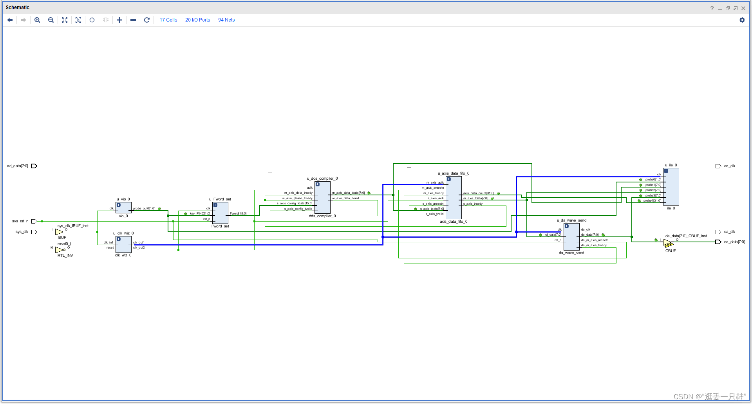Image resolution: width=752 pixels, height=404 pixels.
Task: Select the sys_clk_IBUF_inst buffer symbol
Action: click(59, 232)
